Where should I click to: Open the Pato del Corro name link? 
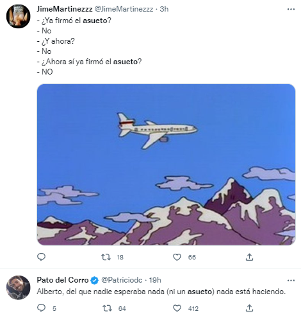63,280
